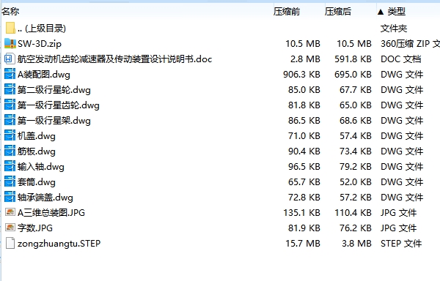Click the DWG icon beside 轴承端盖.dwg

(10, 198)
